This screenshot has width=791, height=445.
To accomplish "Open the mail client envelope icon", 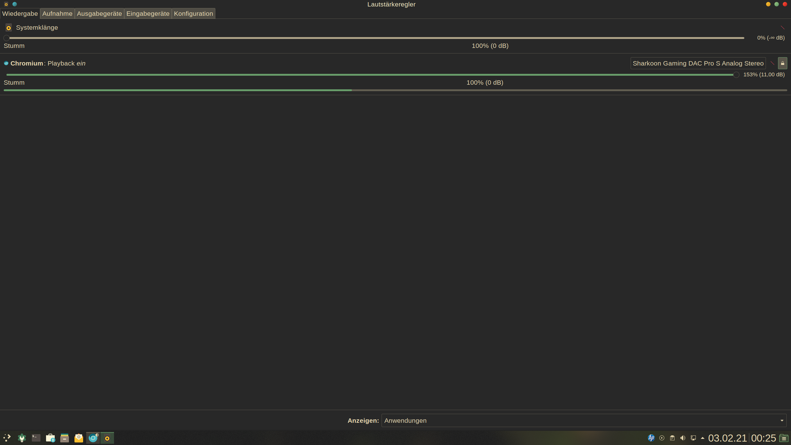I will pos(79,438).
